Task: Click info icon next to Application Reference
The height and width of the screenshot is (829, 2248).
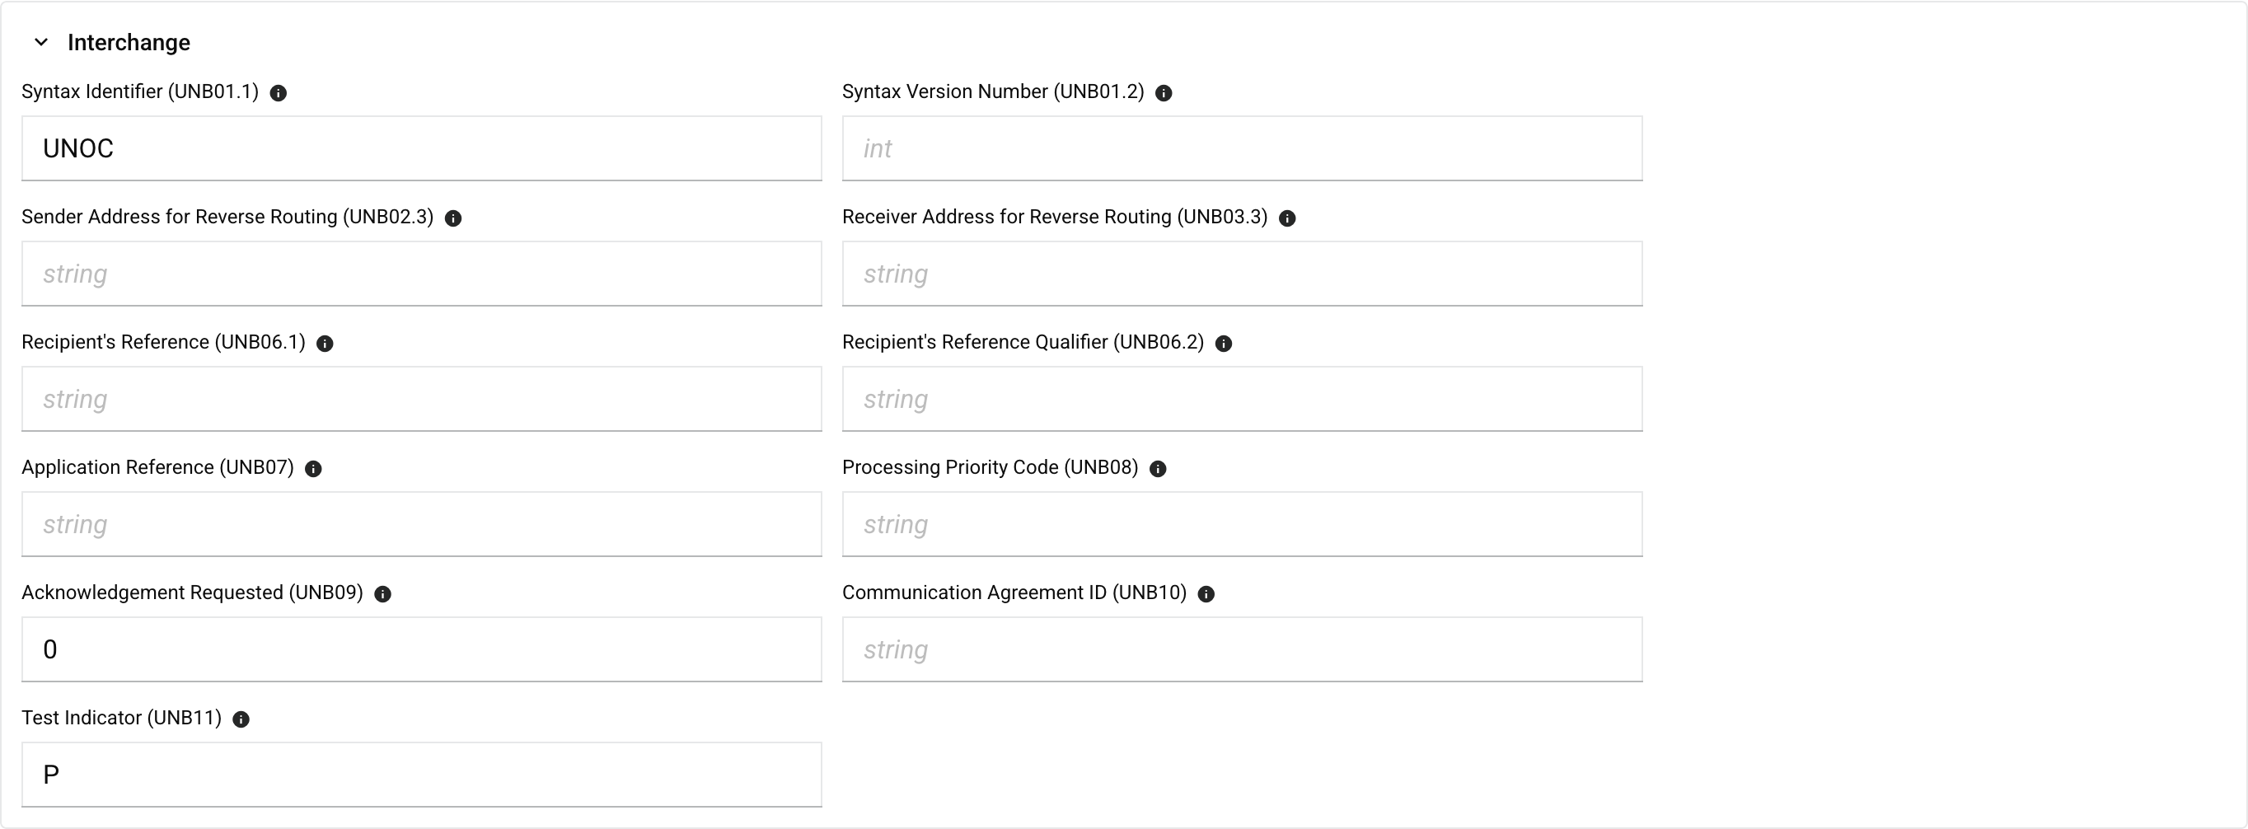Action: tap(313, 469)
